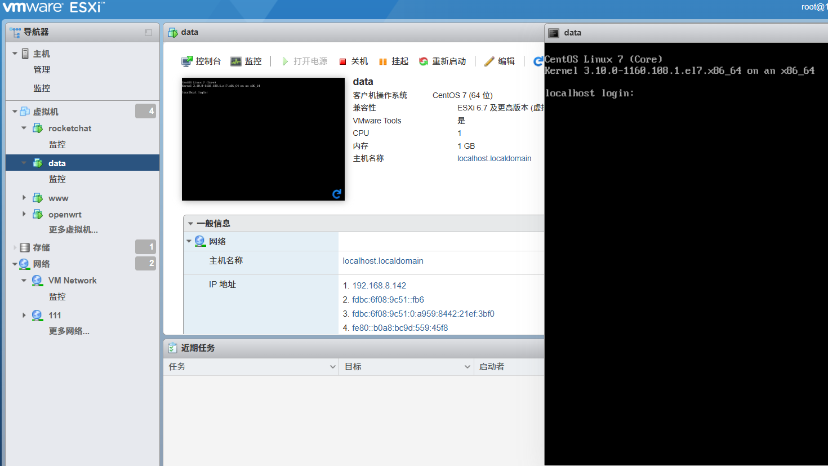The width and height of the screenshot is (828, 466).
Task: Shut down the VM with 关机
Action: [x=353, y=61]
